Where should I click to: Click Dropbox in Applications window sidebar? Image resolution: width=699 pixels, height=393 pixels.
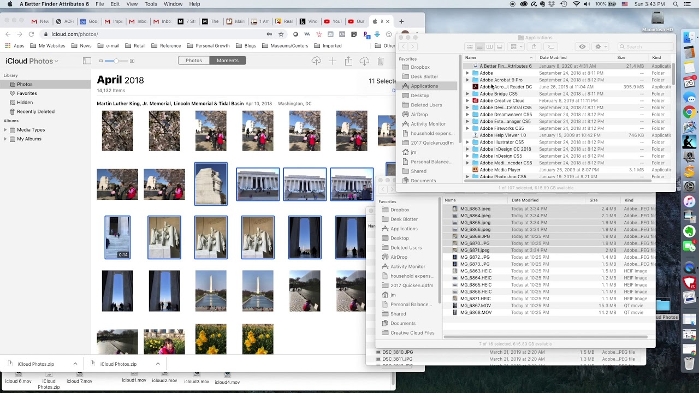coord(420,67)
